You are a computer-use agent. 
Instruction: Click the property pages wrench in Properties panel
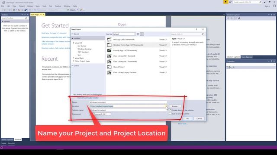234,68
